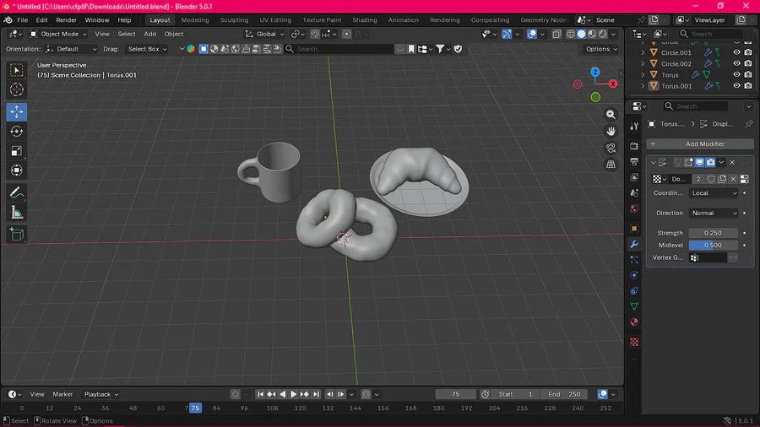Viewport: 760px width, 427px height.
Task: Open the View Layer properties tab
Action: [x=634, y=177]
